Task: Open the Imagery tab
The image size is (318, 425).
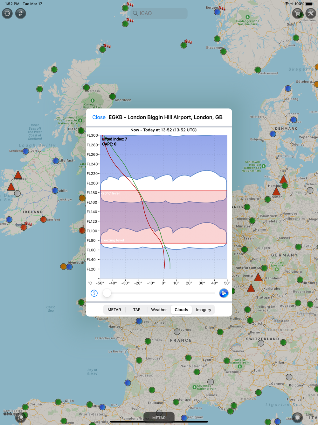Action: (204, 310)
